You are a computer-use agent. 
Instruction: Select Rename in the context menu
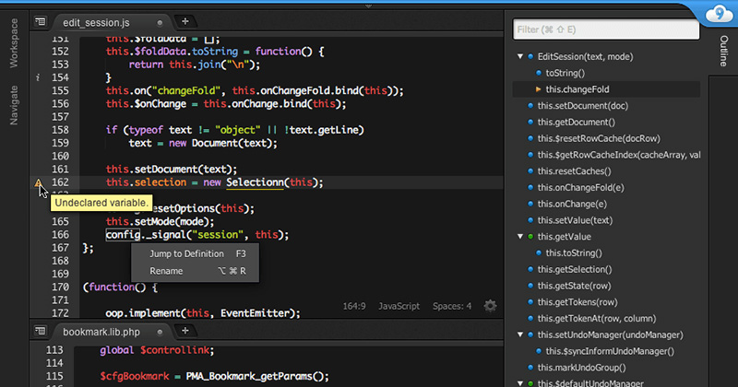[x=166, y=271]
